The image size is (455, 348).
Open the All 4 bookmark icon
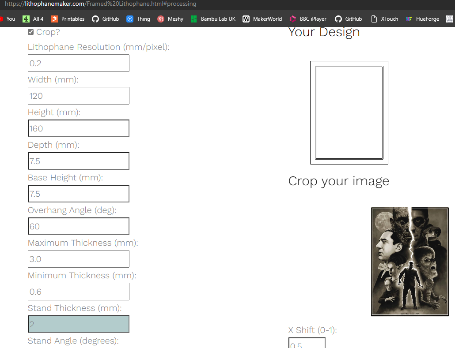[26, 19]
